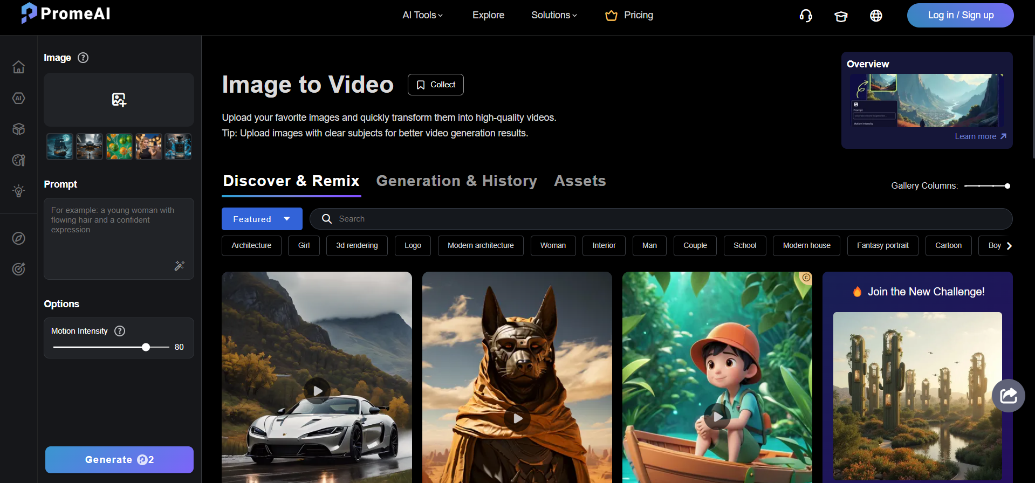Play the sports car video
The image size is (1035, 483).
(x=317, y=391)
